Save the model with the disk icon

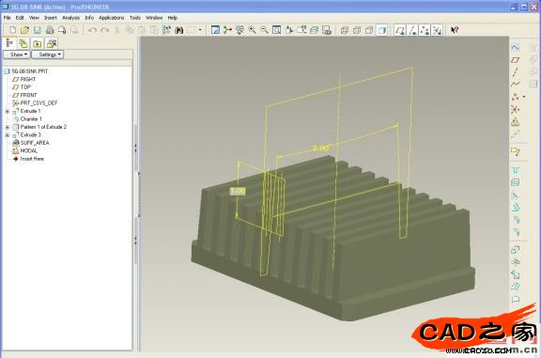click(x=37, y=30)
